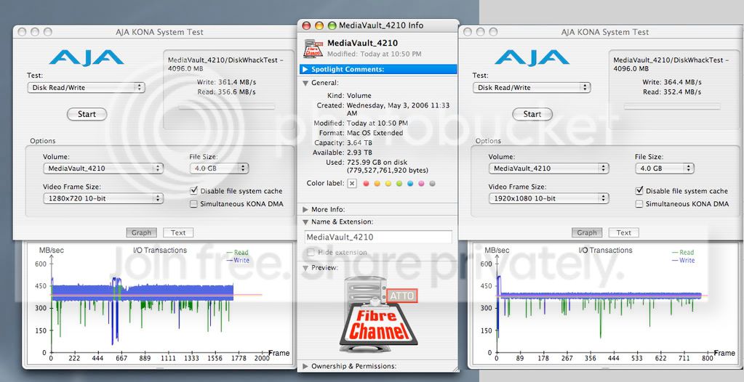Open Test dropdown in left KONA window
744x382 pixels.
click(x=86, y=87)
